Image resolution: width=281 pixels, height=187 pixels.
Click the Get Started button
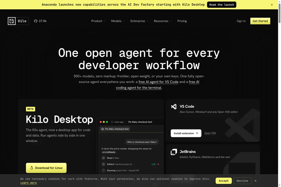click(260, 21)
